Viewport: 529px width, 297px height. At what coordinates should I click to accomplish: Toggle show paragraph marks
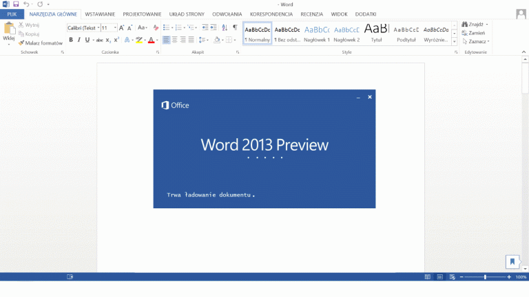click(x=235, y=27)
